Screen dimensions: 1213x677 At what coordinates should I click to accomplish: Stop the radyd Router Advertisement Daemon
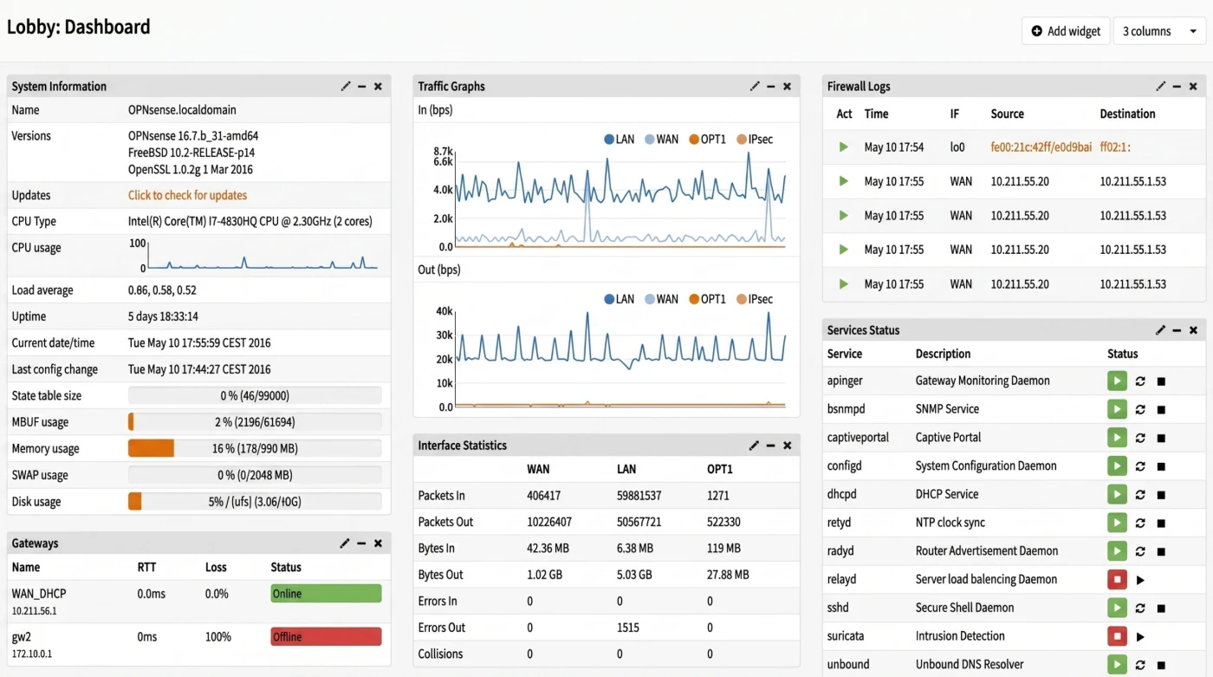(x=1161, y=551)
